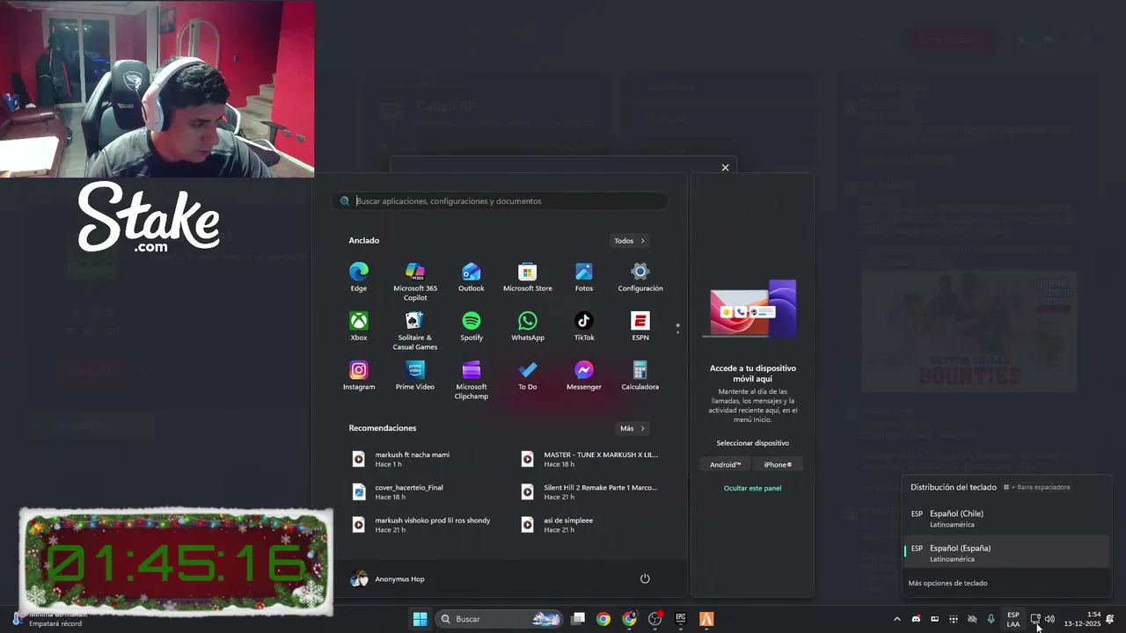Open Chrome on the taskbar
This screenshot has width=1126, height=633.
point(603,619)
